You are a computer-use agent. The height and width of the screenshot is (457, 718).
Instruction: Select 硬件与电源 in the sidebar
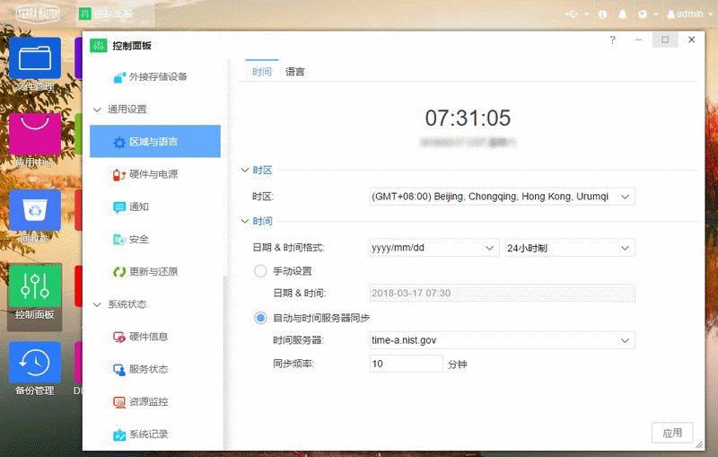click(155, 174)
